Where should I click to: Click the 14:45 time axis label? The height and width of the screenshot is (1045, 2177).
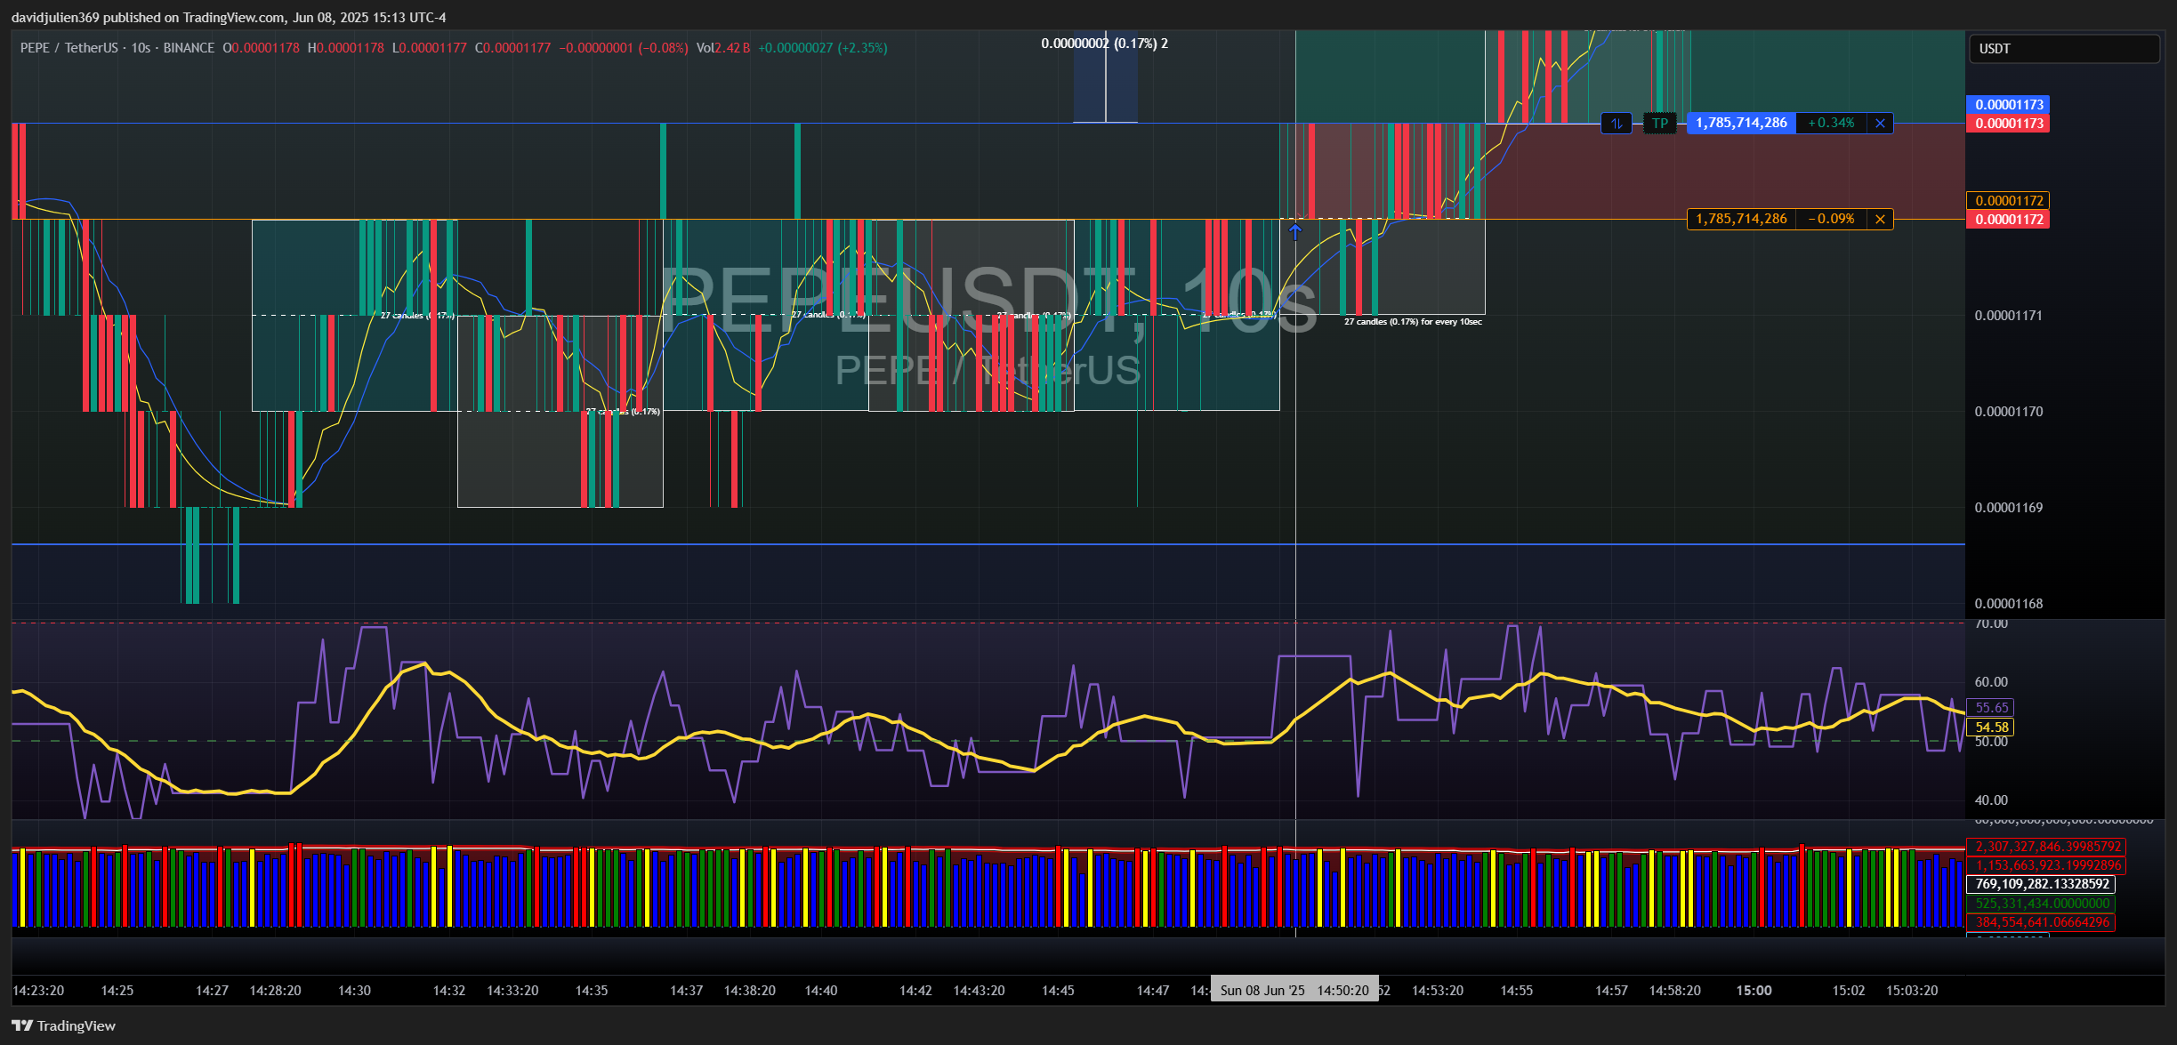(x=1058, y=991)
